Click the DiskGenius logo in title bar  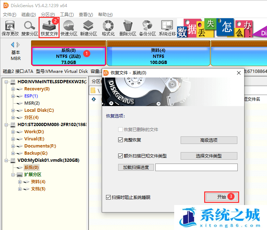click(6, 5)
